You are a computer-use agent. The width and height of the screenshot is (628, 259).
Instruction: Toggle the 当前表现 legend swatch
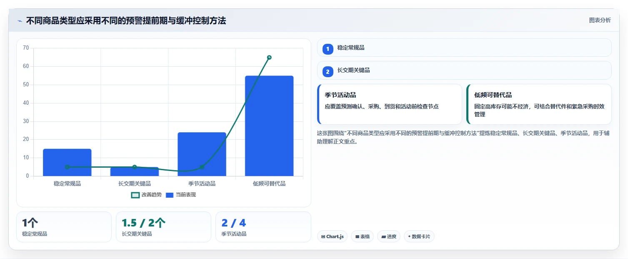pyautogui.click(x=170, y=195)
